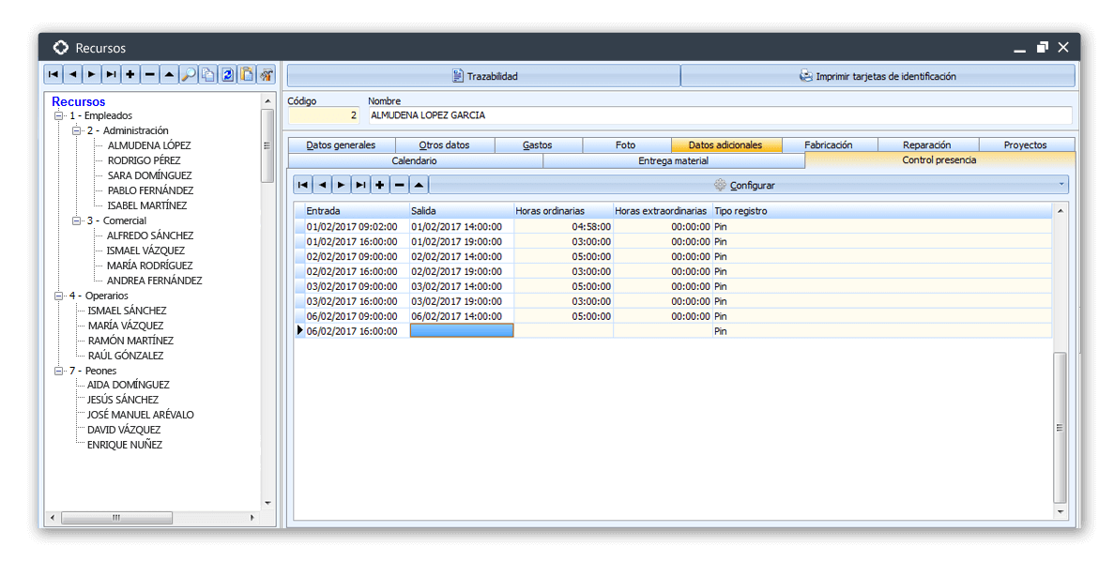
Task: Jump to first row in the Control presencia grid toolbar
Action: (x=302, y=185)
